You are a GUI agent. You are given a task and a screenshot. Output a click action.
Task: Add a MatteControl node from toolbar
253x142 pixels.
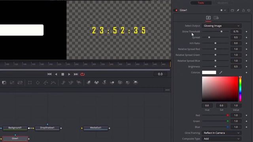click(4, 82)
